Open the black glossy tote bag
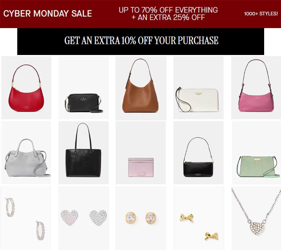This screenshot has width=281, height=250. [83, 152]
